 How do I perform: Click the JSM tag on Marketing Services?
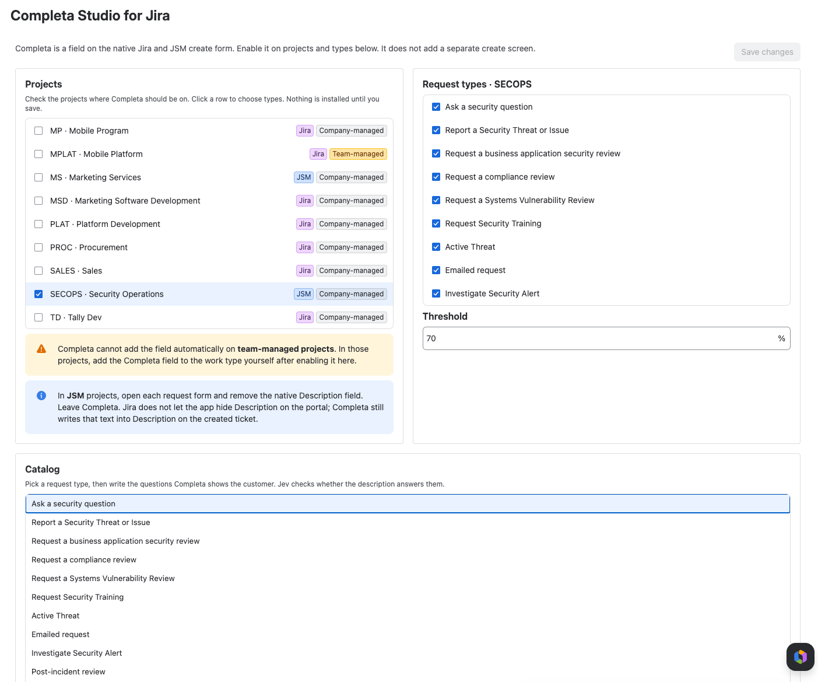pos(304,177)
